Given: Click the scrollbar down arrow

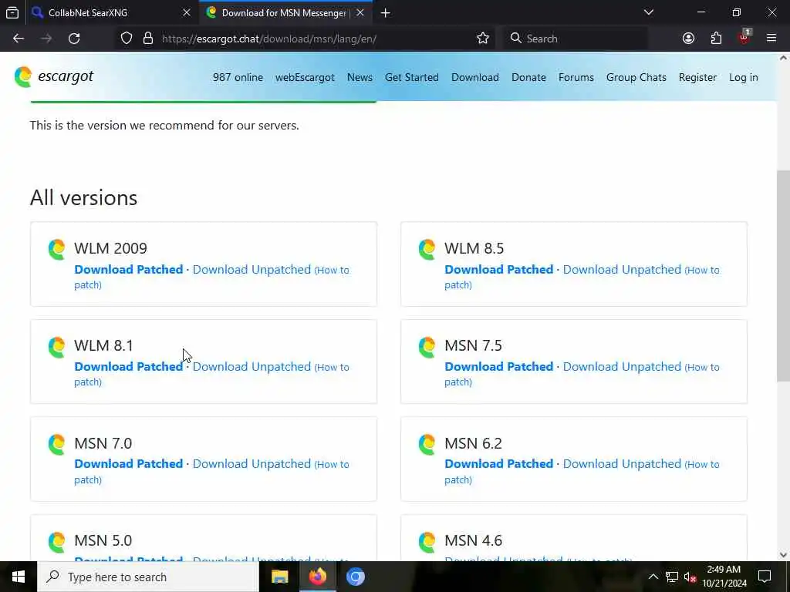Looking at the screenshot, I should (x=783, y=555).
